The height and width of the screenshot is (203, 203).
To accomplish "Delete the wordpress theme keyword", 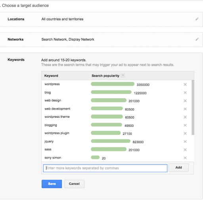I will (x=185, y=117).
